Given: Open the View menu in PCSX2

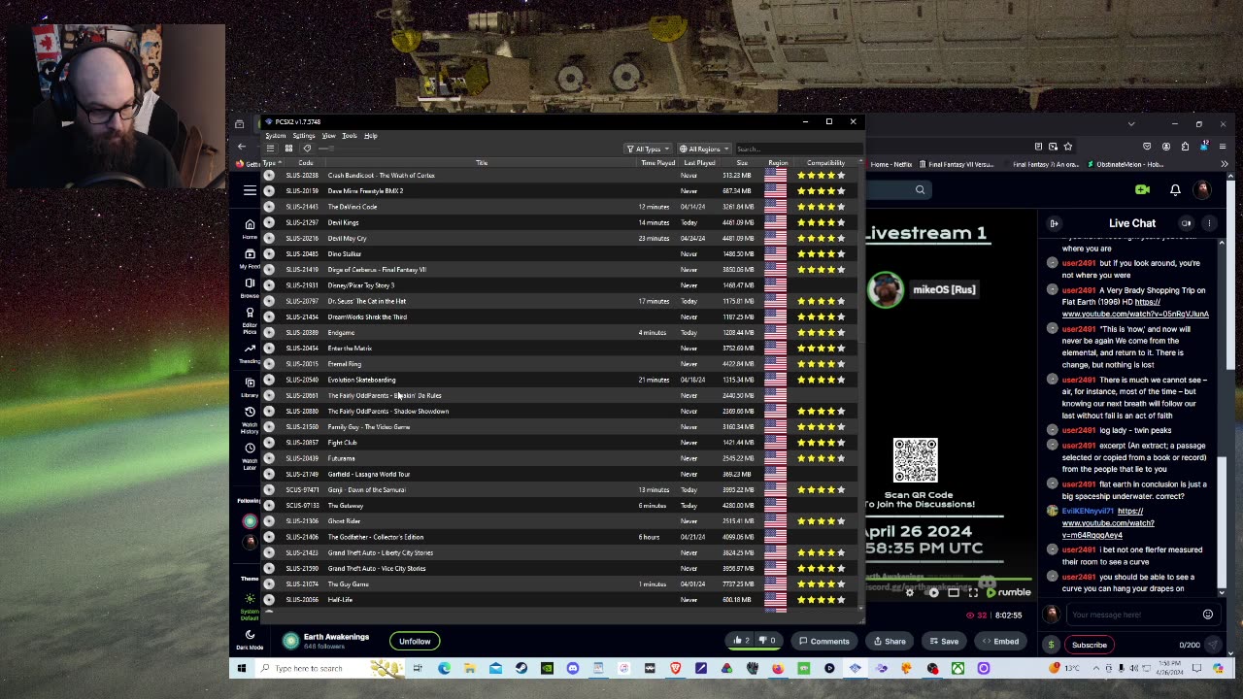Looking at the screenshot, I should tap(328, 136).
